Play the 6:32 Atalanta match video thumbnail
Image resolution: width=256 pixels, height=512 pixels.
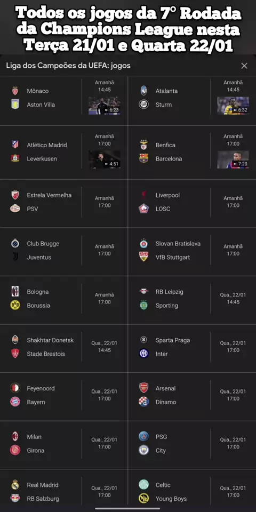tap(233, 106)
